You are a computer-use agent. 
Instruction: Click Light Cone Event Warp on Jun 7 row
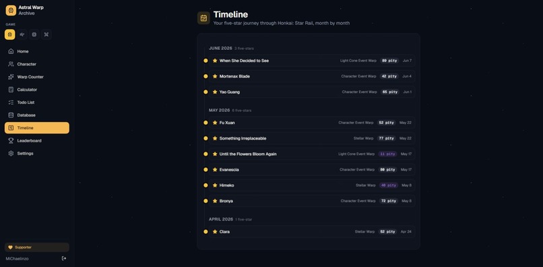click(x=358, y=61)
